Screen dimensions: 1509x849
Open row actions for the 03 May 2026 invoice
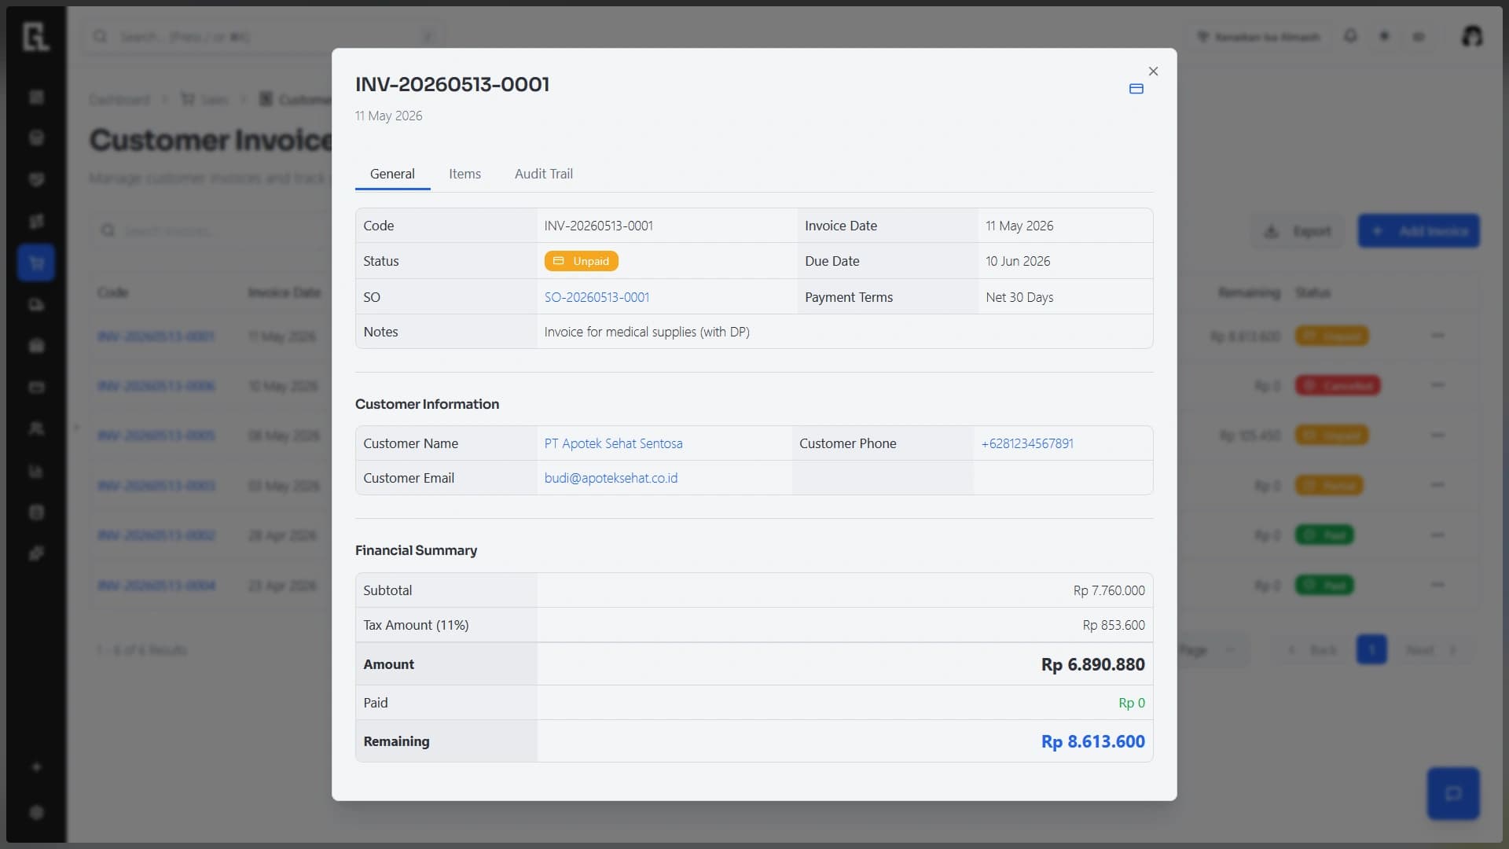[1437, 485]
